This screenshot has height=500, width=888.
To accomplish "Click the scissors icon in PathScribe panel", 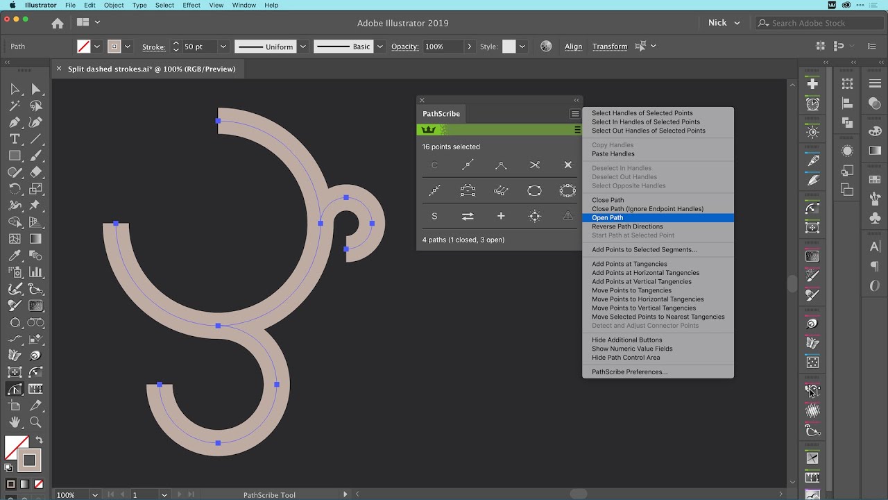I will coord(534,165).
